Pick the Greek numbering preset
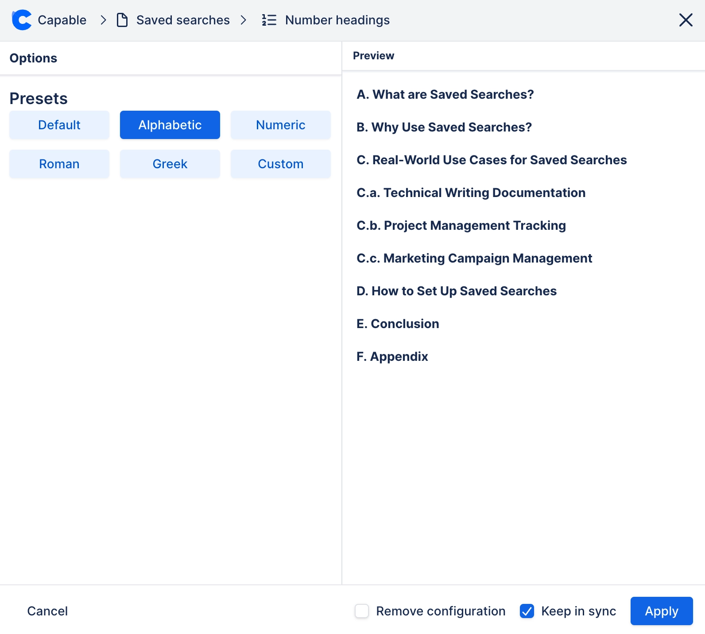The height and width of the screenshot is (634, 705). (x=170, y=164)
